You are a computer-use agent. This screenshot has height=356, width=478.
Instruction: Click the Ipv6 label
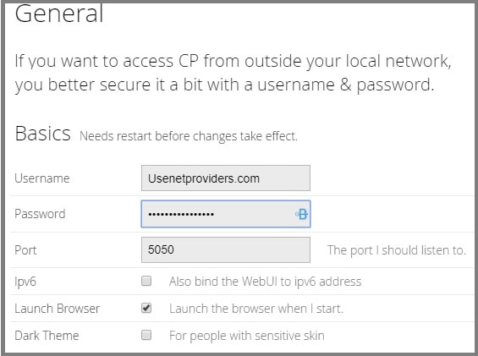coord(25,282)
